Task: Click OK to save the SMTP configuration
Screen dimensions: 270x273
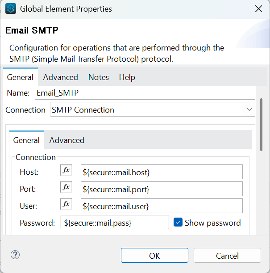Action: (154, 256)
